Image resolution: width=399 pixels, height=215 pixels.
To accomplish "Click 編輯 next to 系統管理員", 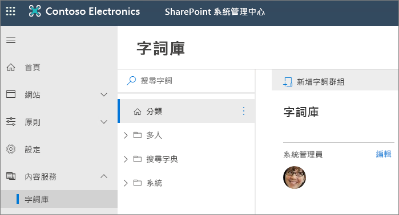I will 384,154.
